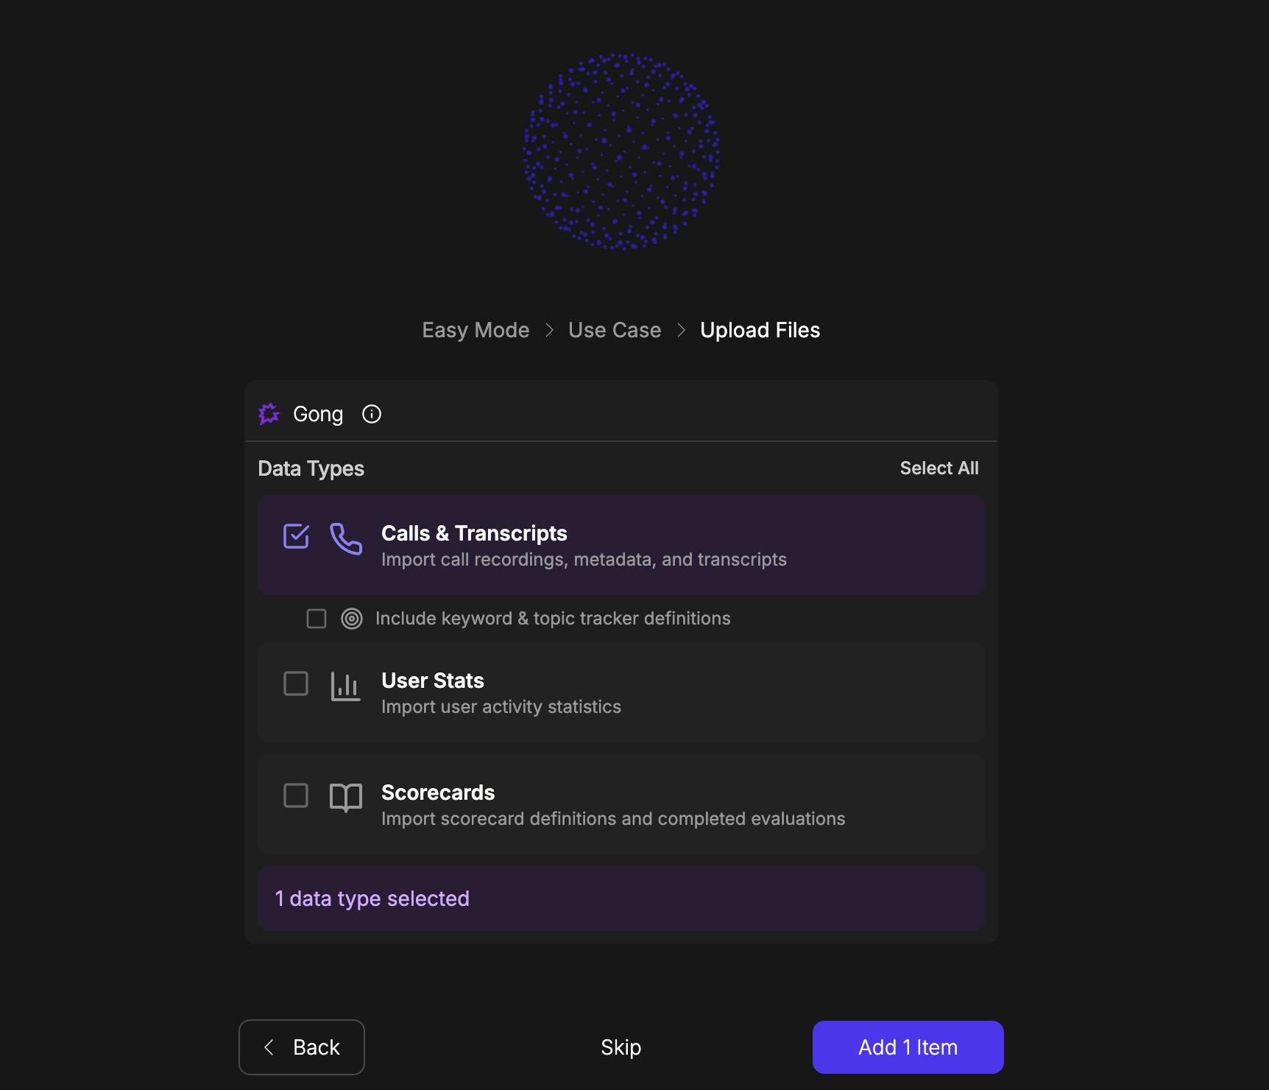Click the dotted sphere animation

tap(621, 152)
